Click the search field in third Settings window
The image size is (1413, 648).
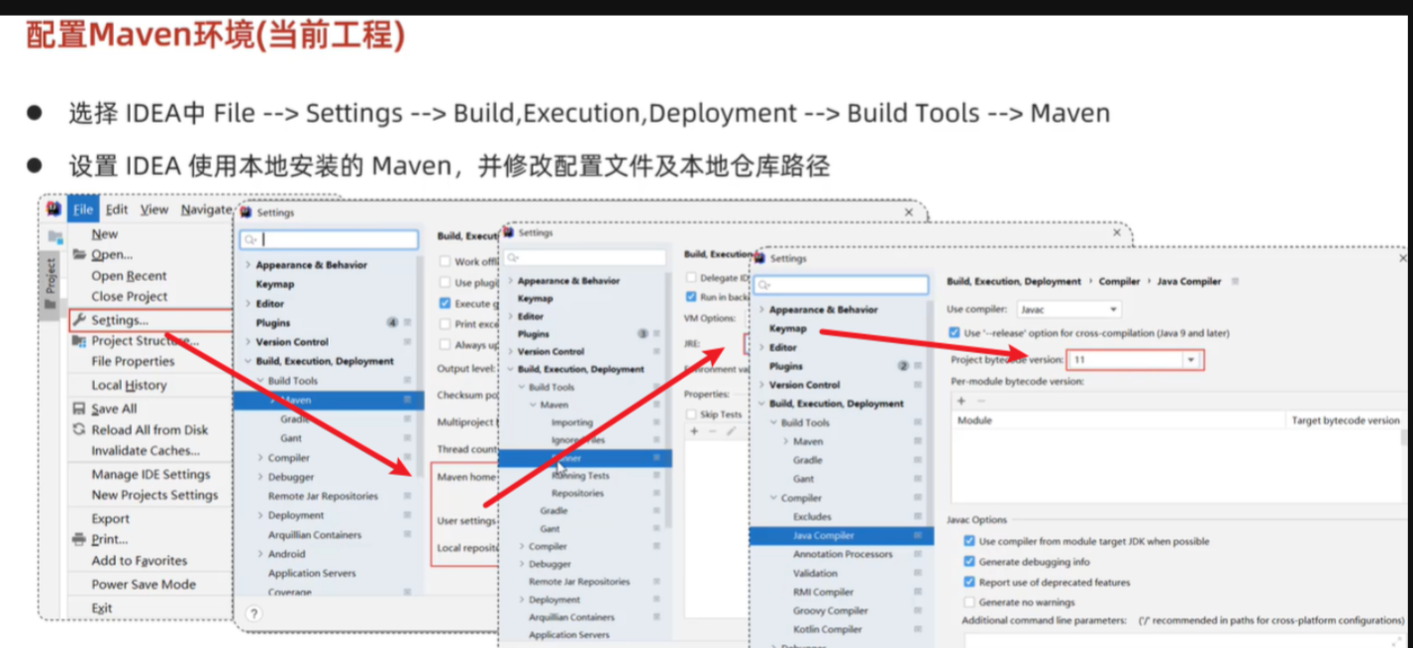tap(841, 285)
